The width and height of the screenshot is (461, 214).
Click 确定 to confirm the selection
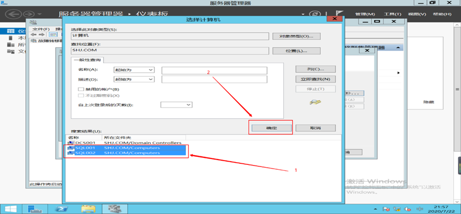(272, 128)
